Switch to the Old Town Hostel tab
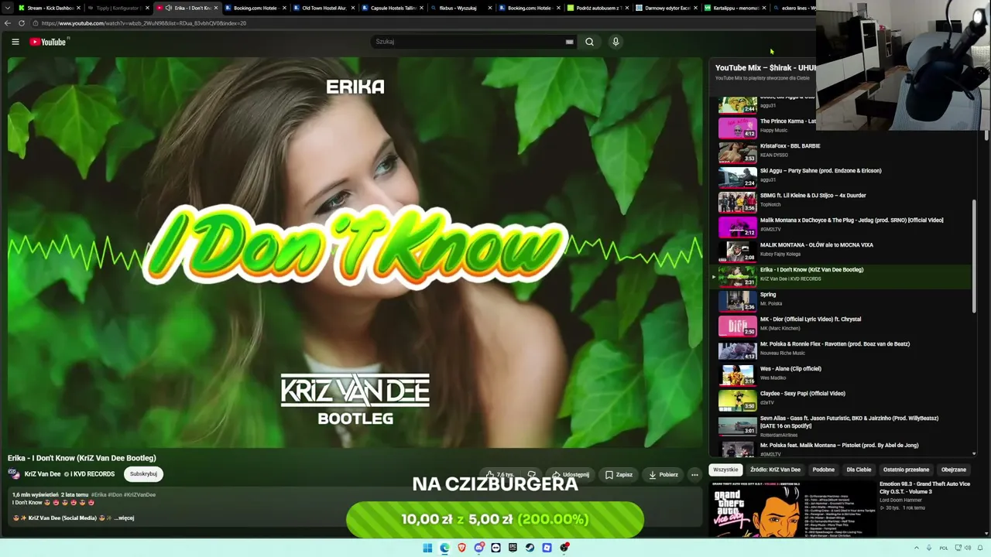This screenshot has width=991, height=557. click(324, 8)
